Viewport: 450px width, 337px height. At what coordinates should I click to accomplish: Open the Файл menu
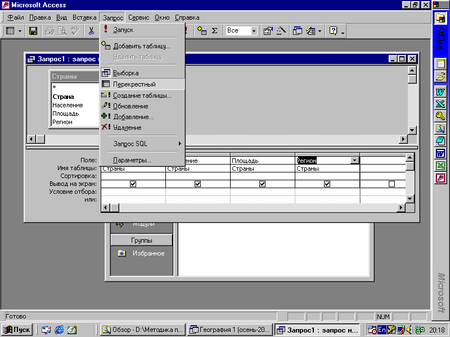click(16, 17)
